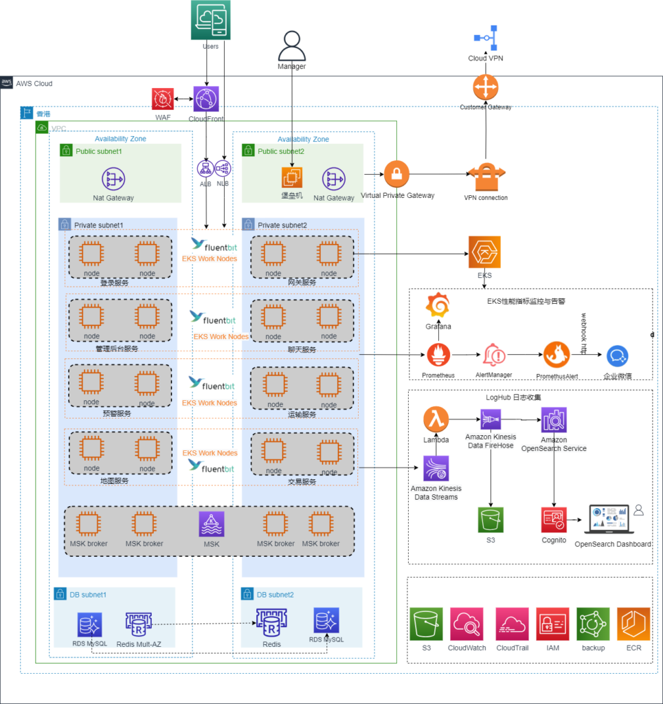
Task: Click the CloudWatch icon
Action: click(467, 624)
